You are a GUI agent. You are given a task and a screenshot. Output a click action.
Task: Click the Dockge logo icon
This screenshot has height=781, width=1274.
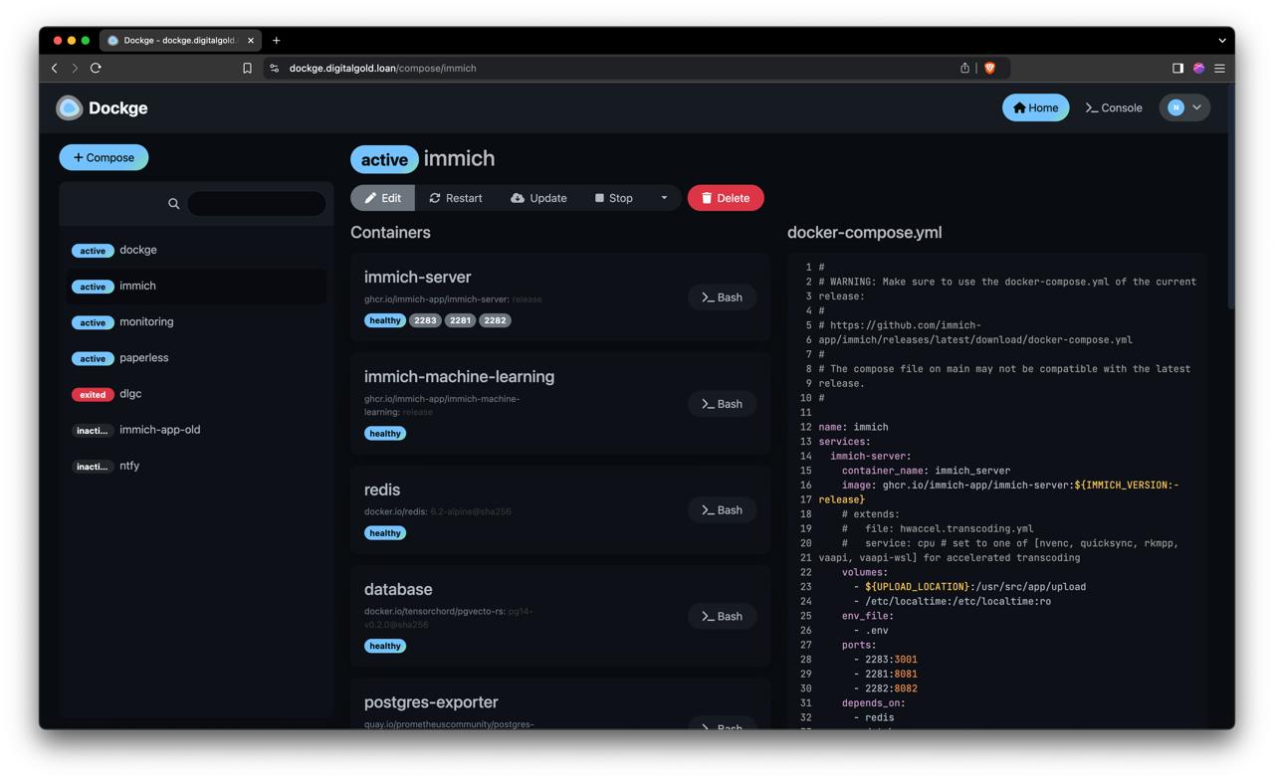69,107
